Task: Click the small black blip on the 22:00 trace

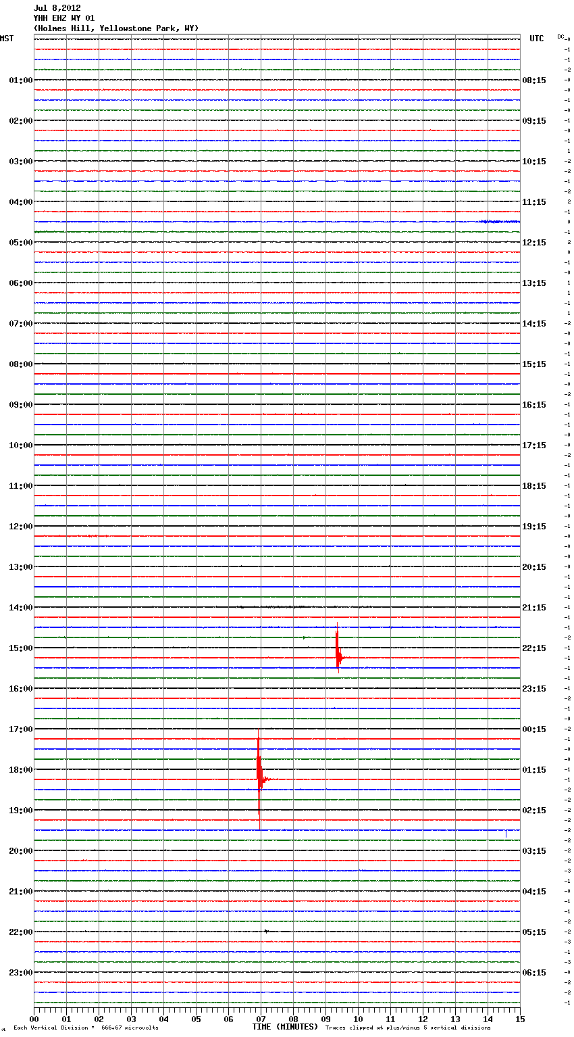Action: [x=266, y=932]
